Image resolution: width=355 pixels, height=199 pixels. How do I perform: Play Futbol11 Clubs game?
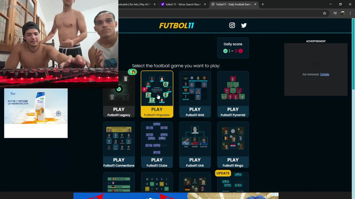click(x=157, y=145)
